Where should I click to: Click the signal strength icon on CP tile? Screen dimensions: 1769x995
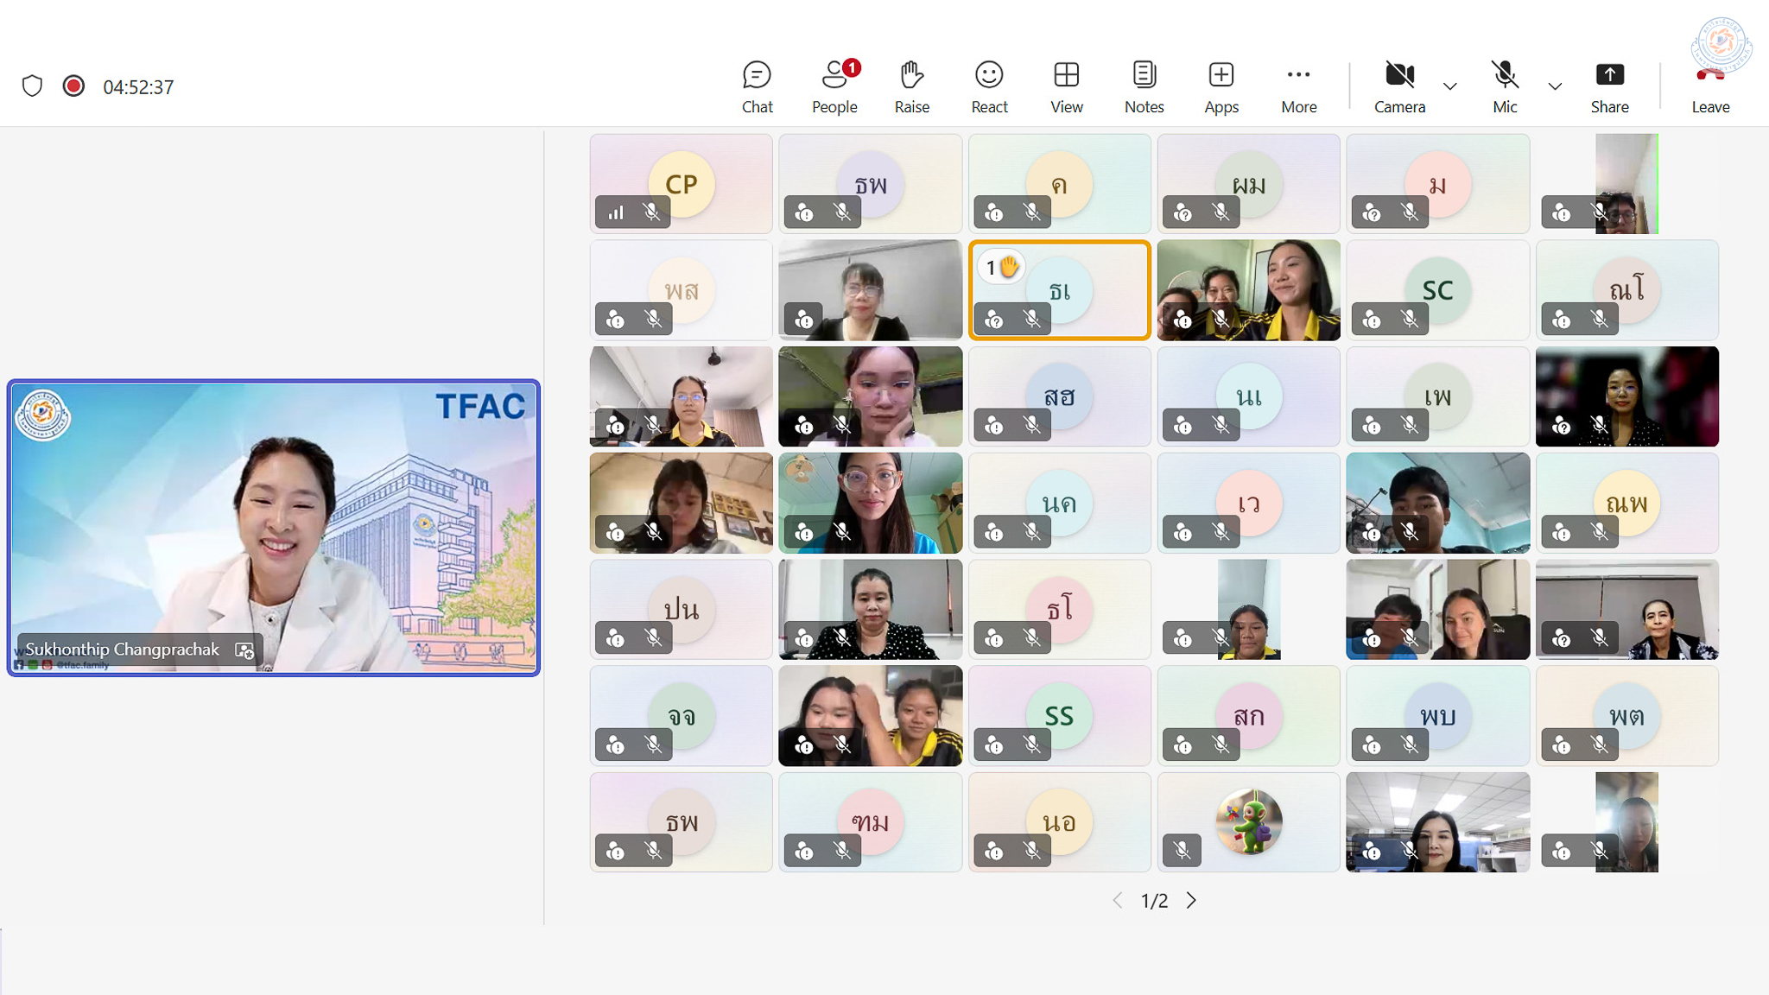[615, 212]
